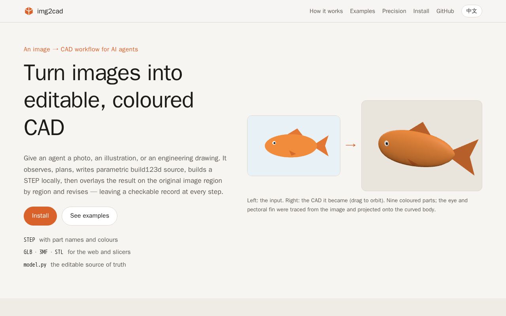Open the img2cad home text link

tap(50, 11)
